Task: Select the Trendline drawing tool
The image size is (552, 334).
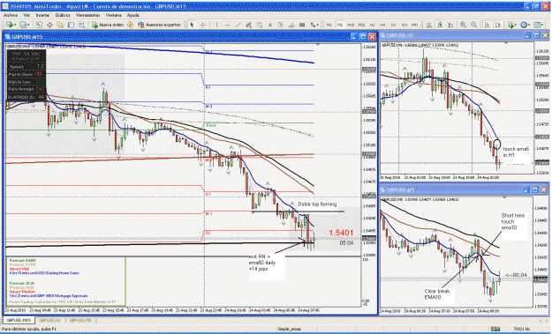Action: click(238, 25)
